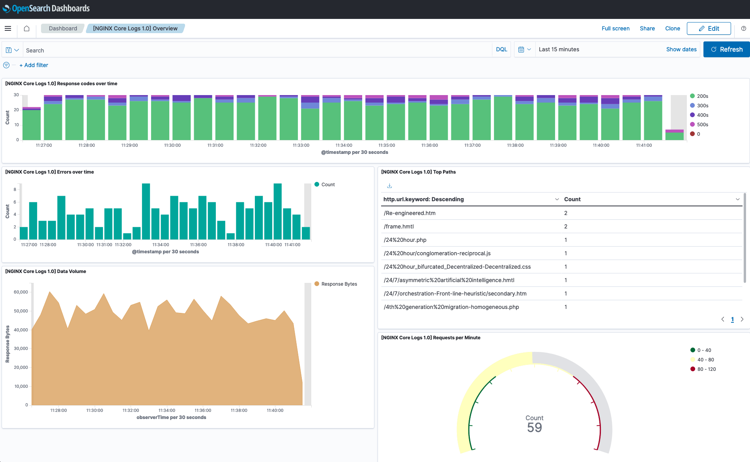Go to home via house icon
Screen dimensions: 750x462
point(27,28)
